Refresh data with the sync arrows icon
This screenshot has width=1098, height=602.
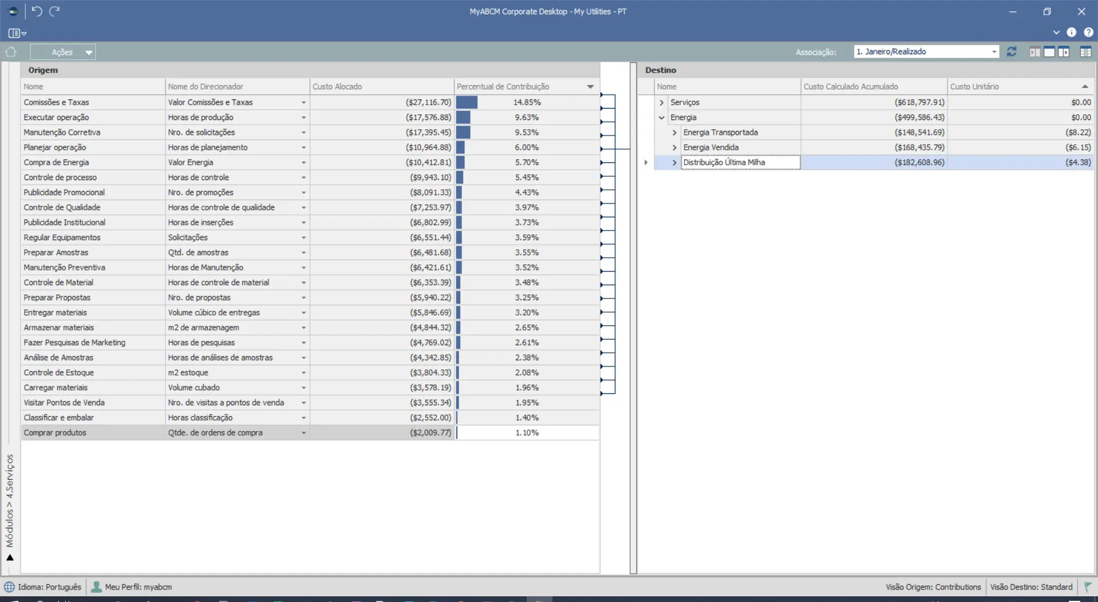[x=1011, y=52]
